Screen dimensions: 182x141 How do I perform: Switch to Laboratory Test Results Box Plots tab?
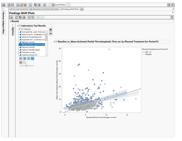(44, 9)
